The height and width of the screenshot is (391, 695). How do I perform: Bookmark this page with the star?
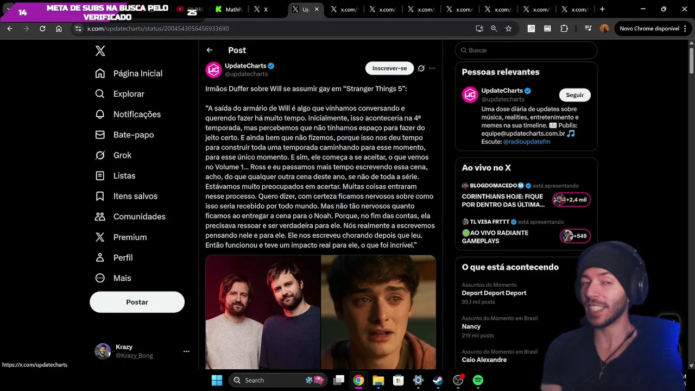509,29
